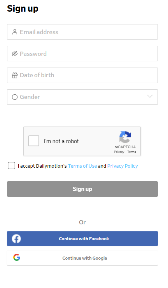This screenshot has width=168, height=288.
Task: Focus the Email address input field
Action: pyautogui.click(x=82, y=32)
